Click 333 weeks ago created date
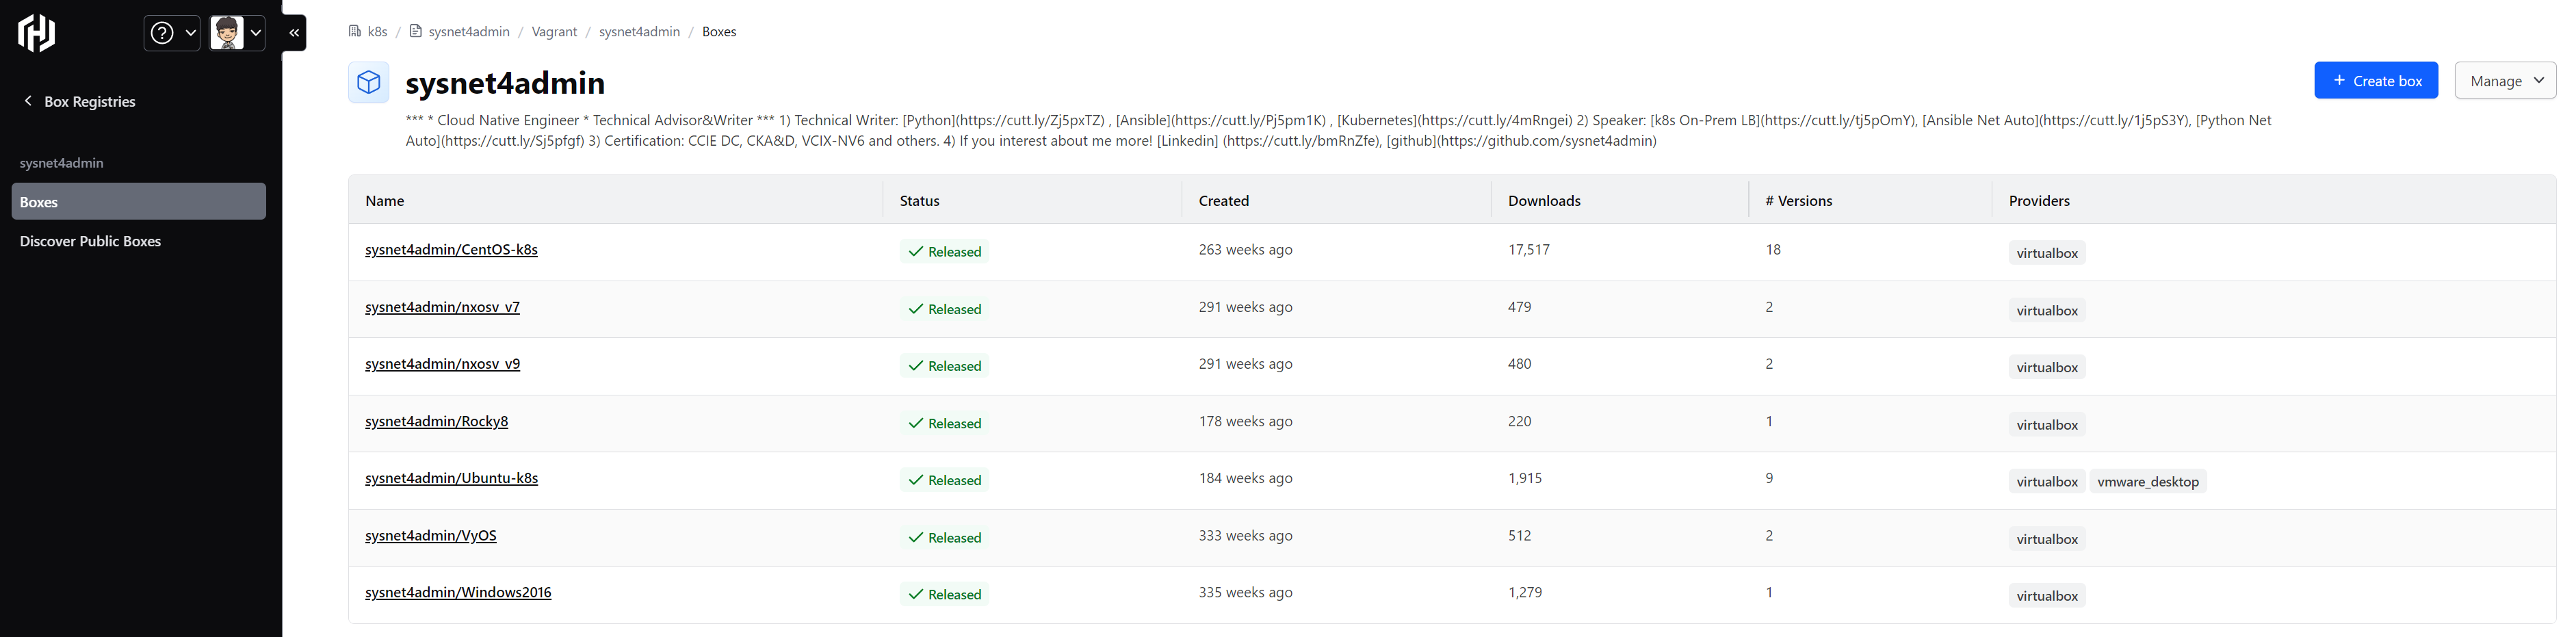The width and height of the screenshot is (2576, 637). click(x=1245, y=535)
